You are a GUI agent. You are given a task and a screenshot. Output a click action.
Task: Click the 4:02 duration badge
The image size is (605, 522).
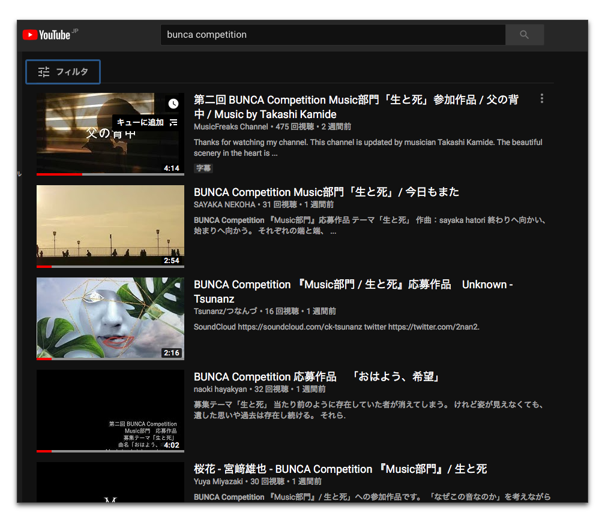click(x=171, y=445)
